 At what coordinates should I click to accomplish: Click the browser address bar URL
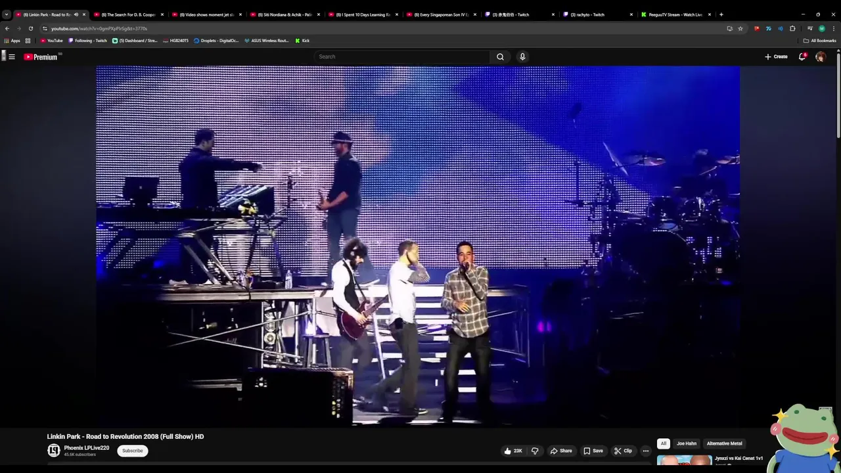click(99, 28)
